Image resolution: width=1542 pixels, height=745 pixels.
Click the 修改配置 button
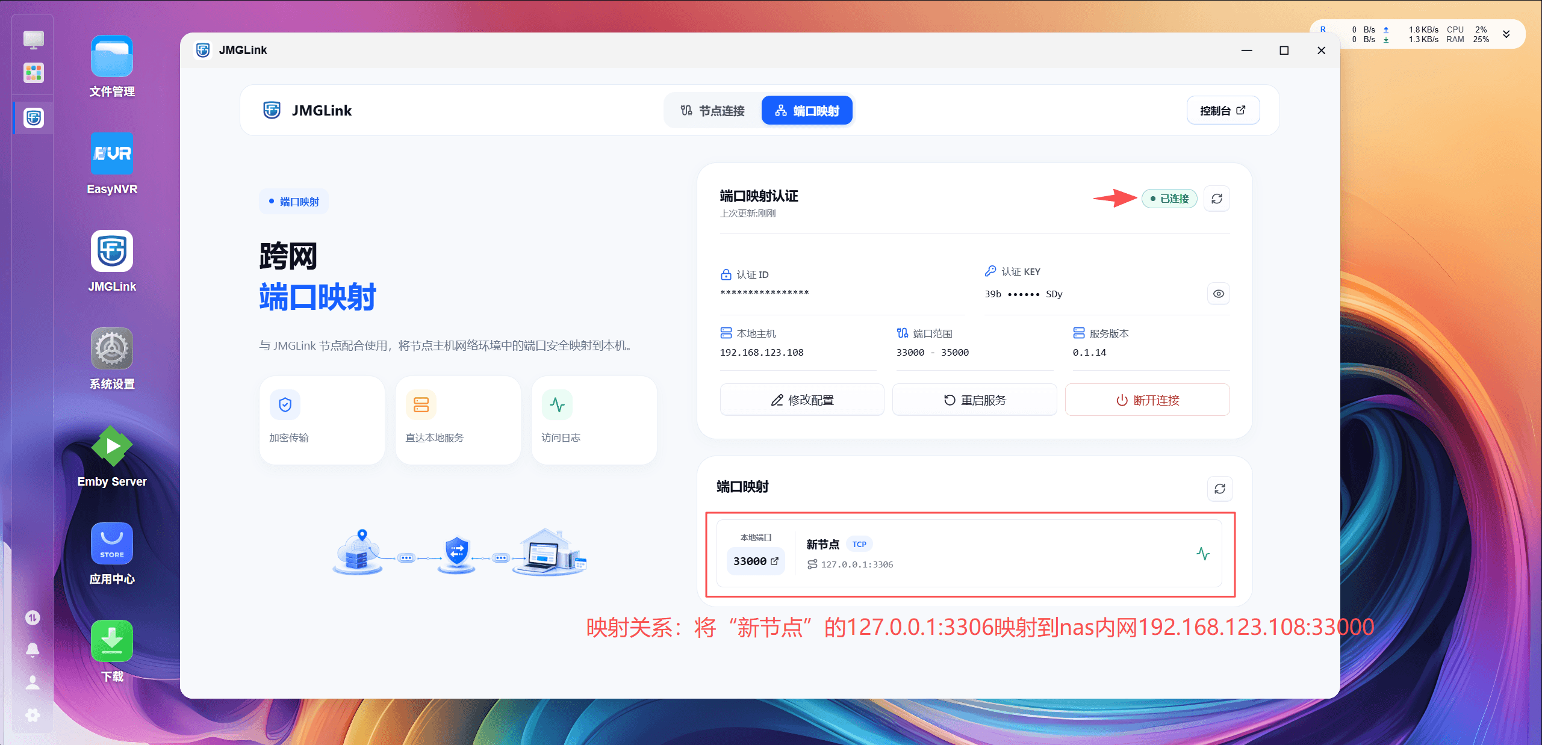click(802, 400)
